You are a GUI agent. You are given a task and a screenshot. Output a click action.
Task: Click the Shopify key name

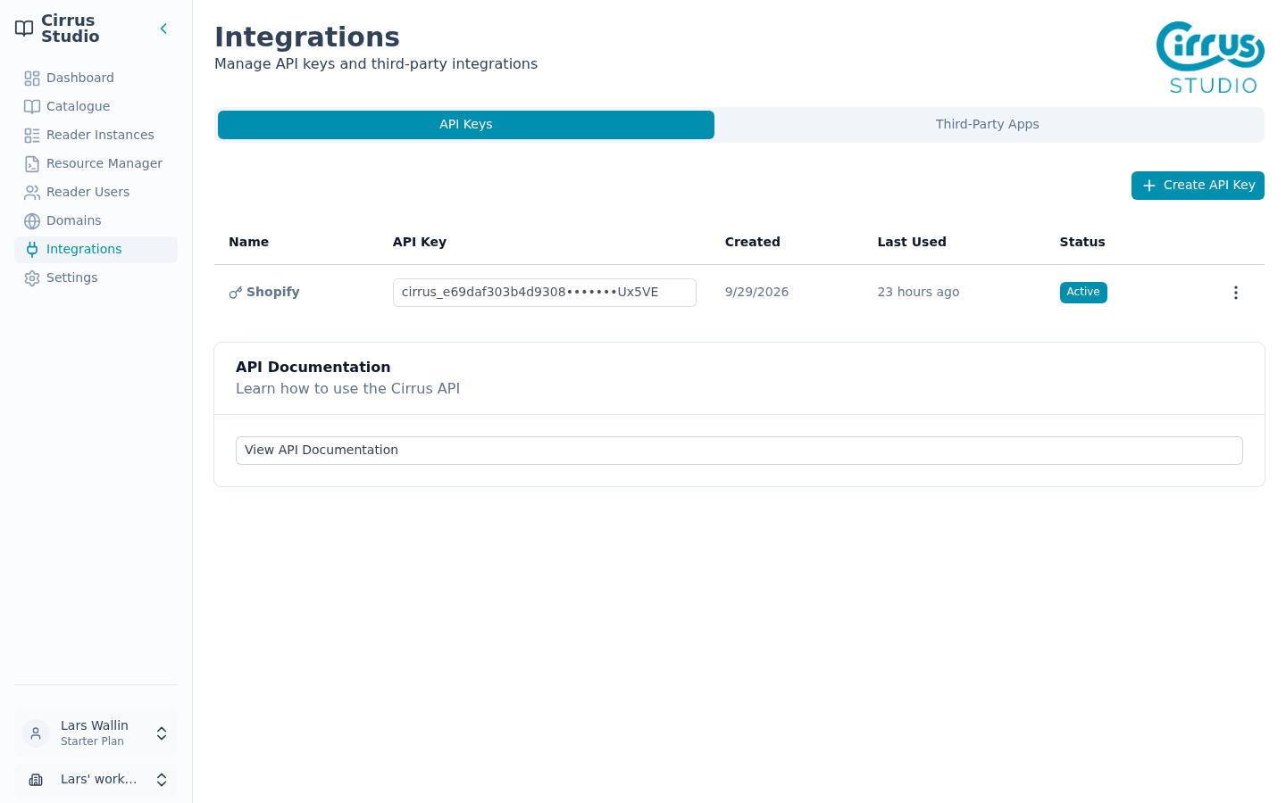coord(272,293)
